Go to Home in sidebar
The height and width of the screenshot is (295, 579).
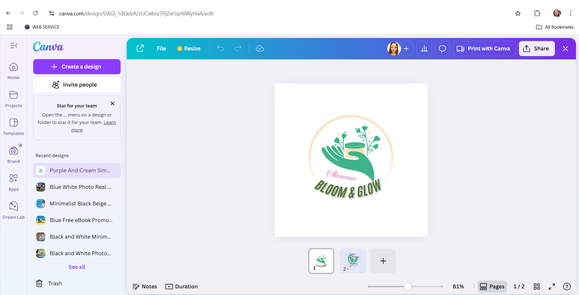pos(14,71)
